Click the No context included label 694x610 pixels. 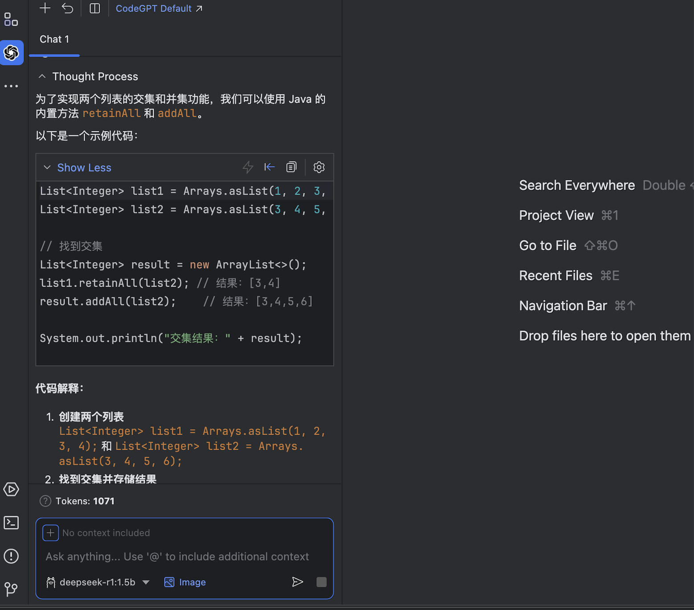(x=106, y=533)
